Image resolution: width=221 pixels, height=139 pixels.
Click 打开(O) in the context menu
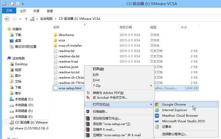click(119, 69)
